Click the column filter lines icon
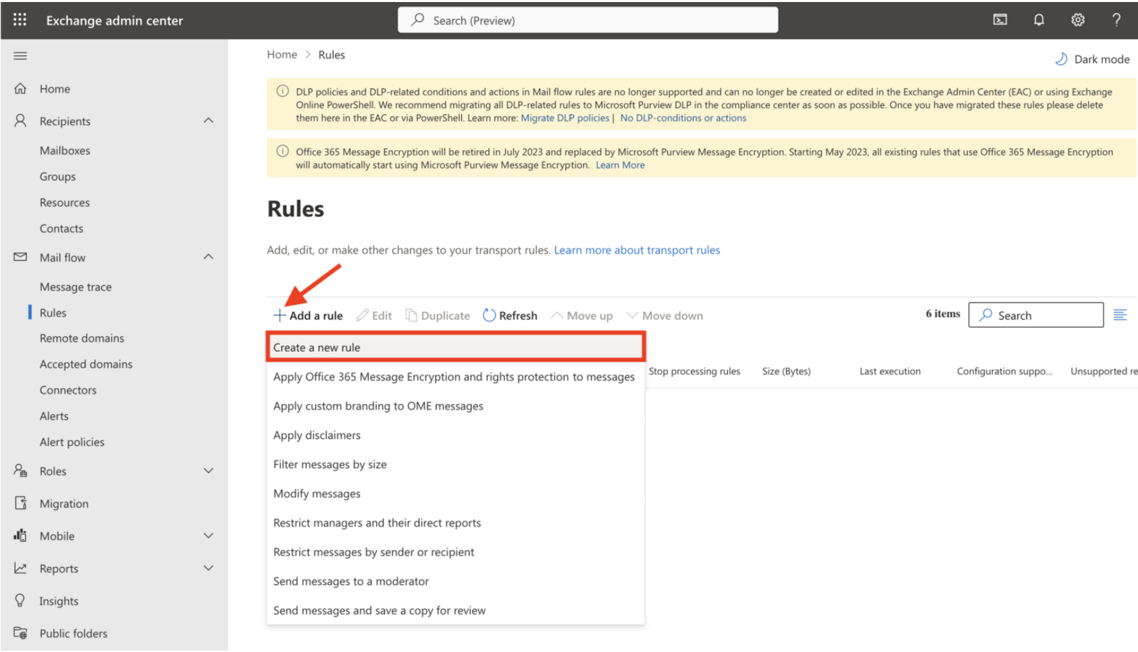This screenshot has height=652, width=1138. pyautogui.click(x=1120, y=315)
